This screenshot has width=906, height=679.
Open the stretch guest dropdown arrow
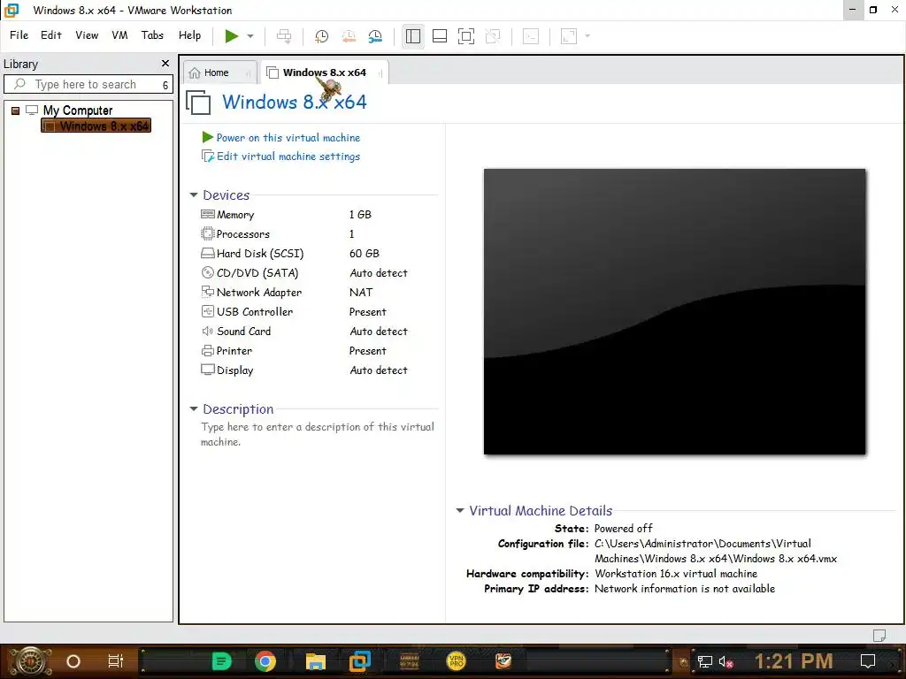pyautogui.click(x=587, y=36)
